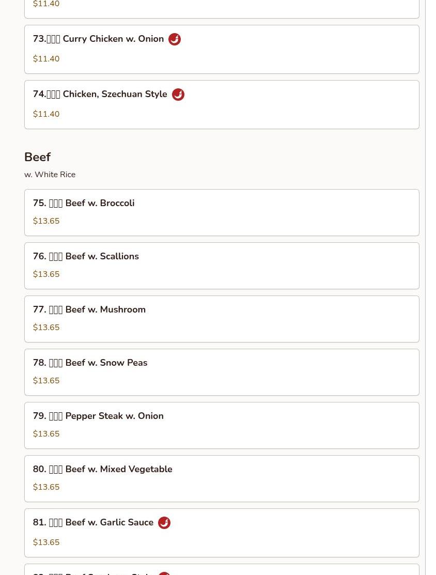The height and width of the screenshot is (575, 436).
Task: Click the spicy chili icon beside Curry Chicken w. Onion
Action: coord(175,39)
